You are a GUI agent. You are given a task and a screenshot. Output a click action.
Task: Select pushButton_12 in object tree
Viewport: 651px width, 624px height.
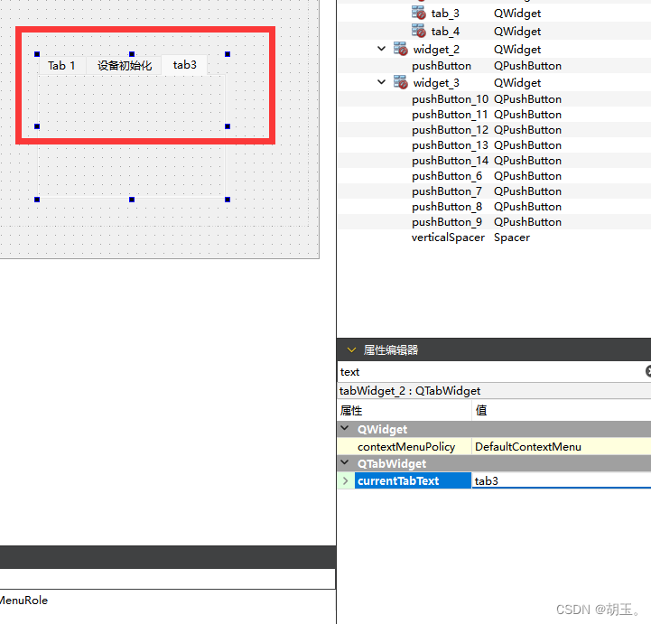coord(450,130)
